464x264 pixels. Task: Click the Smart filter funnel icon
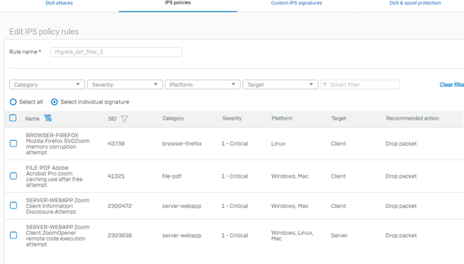tap(325, 85)
